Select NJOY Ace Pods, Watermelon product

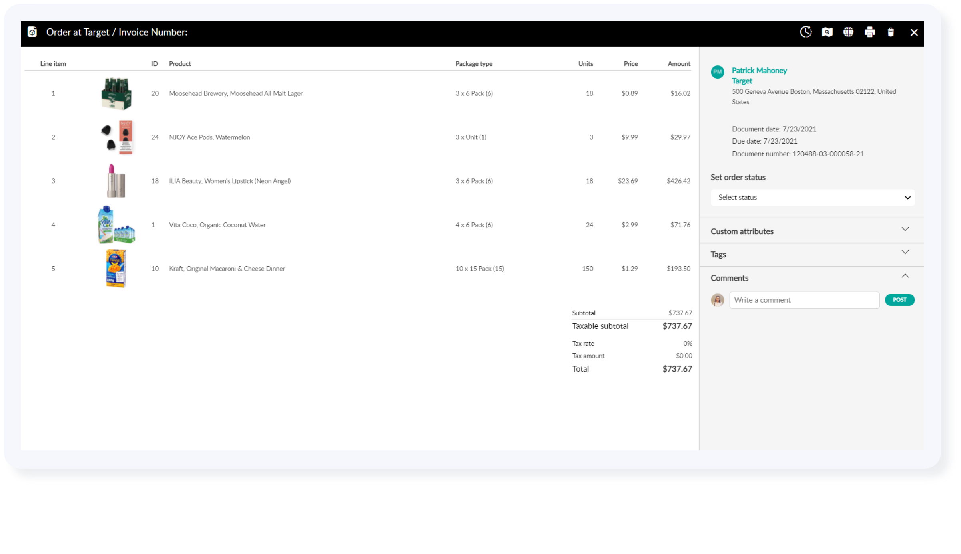(x=209, y=137)
